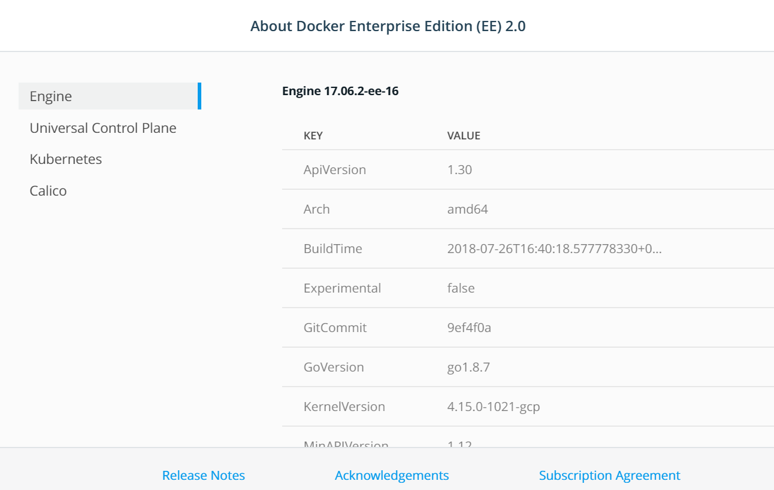Click the KernelVersion value 4.15.0-1021-gcp
774x490 pixels.
coord(494,407)
